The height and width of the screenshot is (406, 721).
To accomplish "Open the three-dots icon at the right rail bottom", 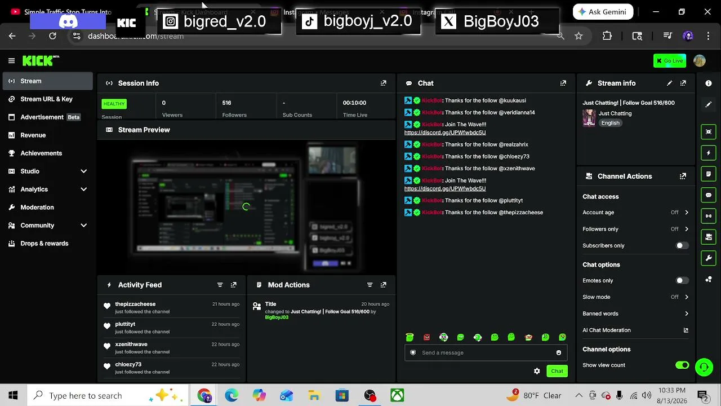I will coord(709,279).
